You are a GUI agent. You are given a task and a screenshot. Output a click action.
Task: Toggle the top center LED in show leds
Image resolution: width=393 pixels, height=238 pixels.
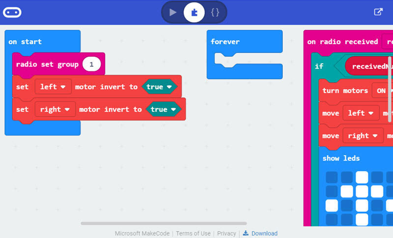362,177
